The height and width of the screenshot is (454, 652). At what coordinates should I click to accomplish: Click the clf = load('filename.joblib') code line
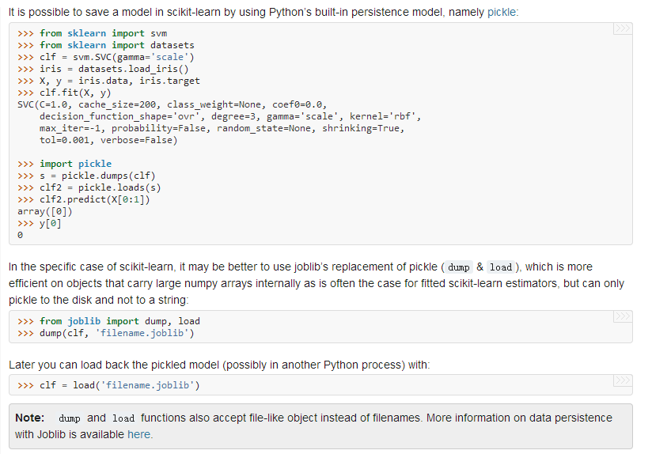point(119,385)
